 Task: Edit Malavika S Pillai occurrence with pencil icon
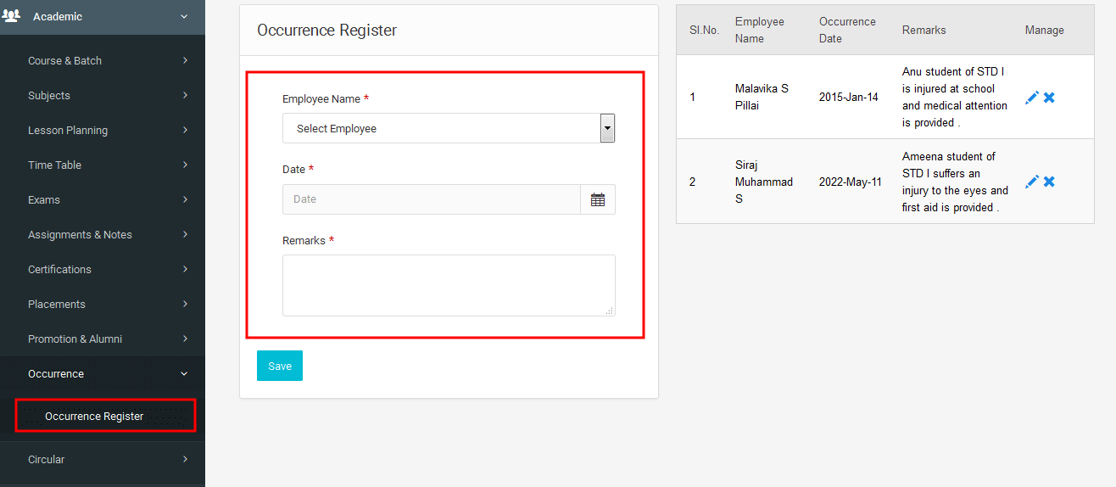click(x=1031, y=98)
